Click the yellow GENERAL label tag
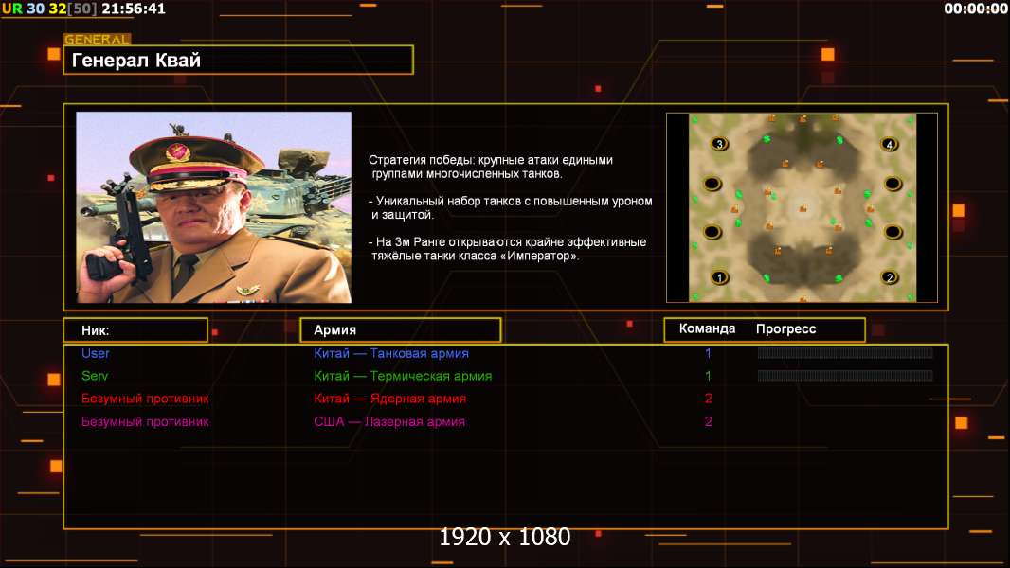The height and width of the screenshot is (568, 1010). coord(98,39)
